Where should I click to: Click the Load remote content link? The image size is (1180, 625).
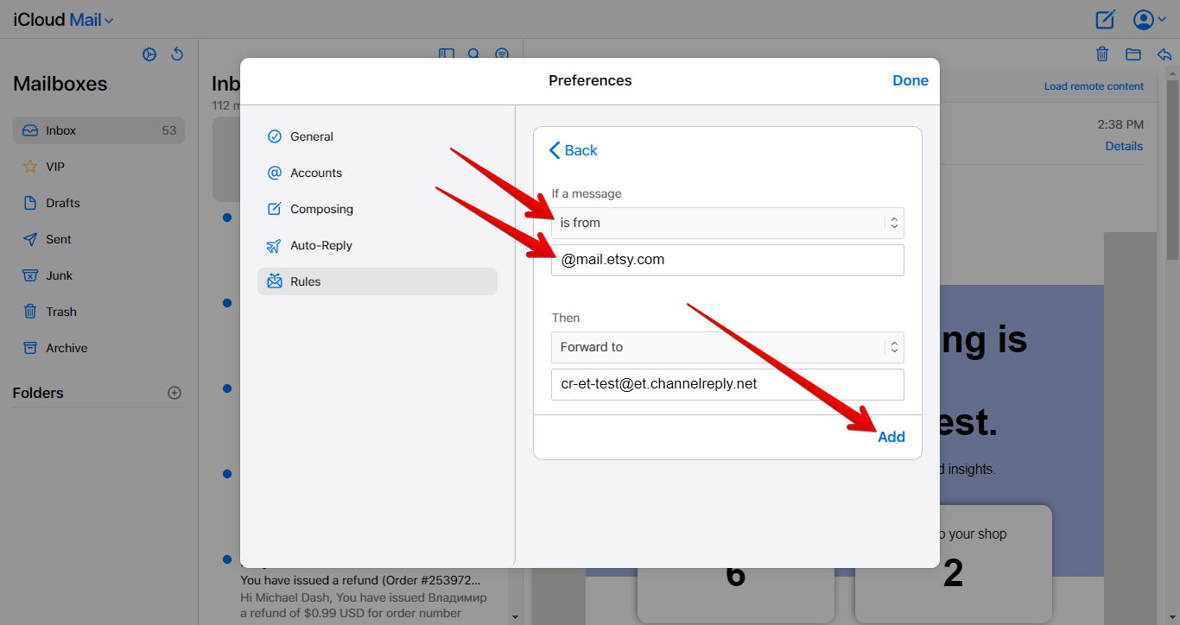coord(1094,86)
